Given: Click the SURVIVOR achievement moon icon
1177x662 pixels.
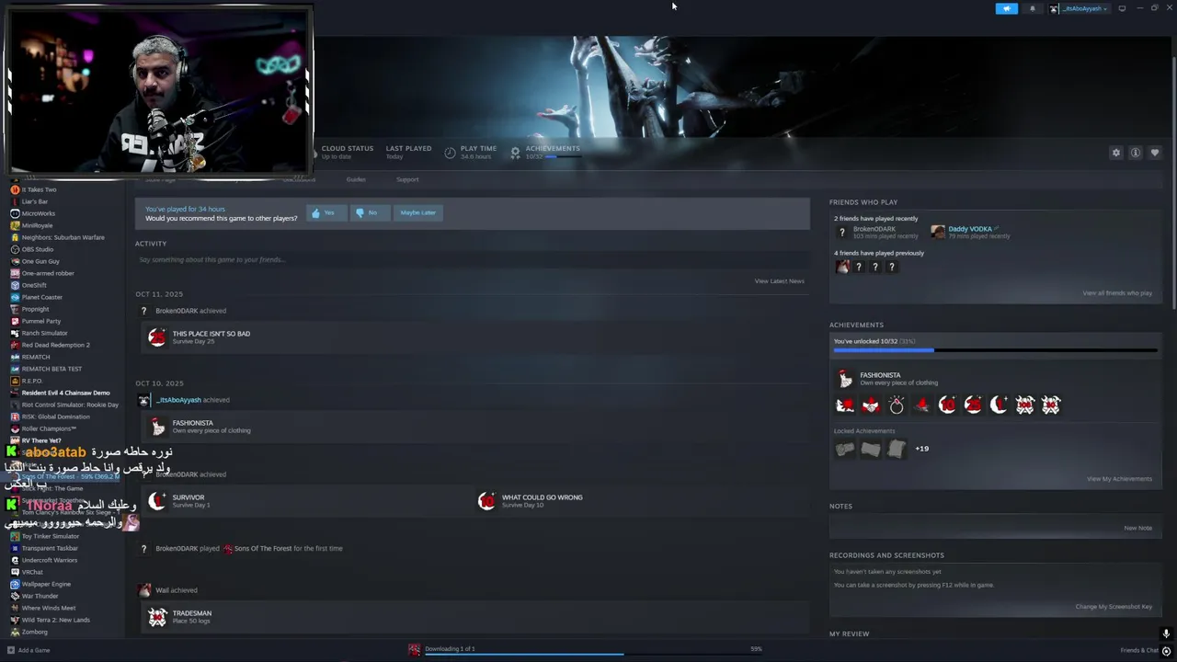Looking at the screenshot, I should [x=157, y=501].
